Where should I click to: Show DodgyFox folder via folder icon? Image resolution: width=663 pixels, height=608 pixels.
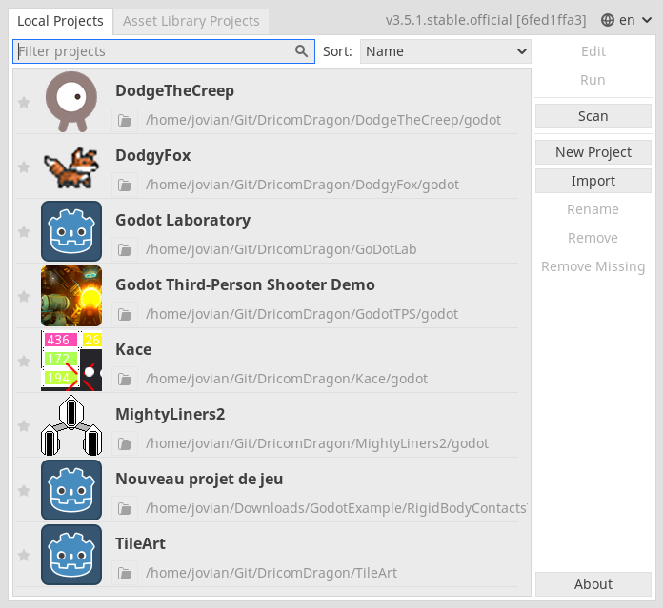[x=125, y=185]
